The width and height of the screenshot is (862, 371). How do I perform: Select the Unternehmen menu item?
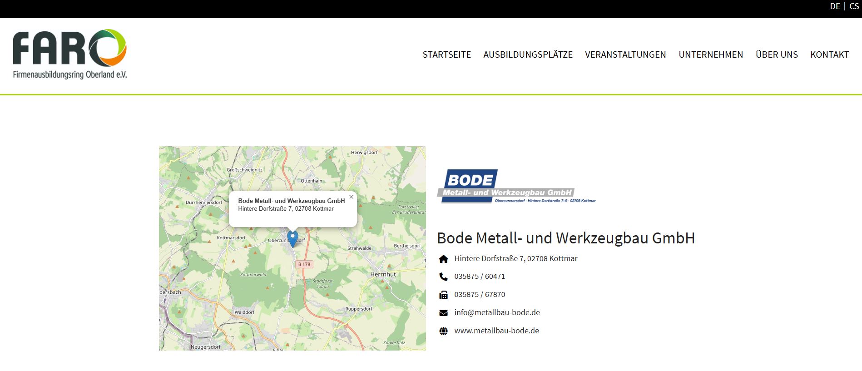pos(711,54)
